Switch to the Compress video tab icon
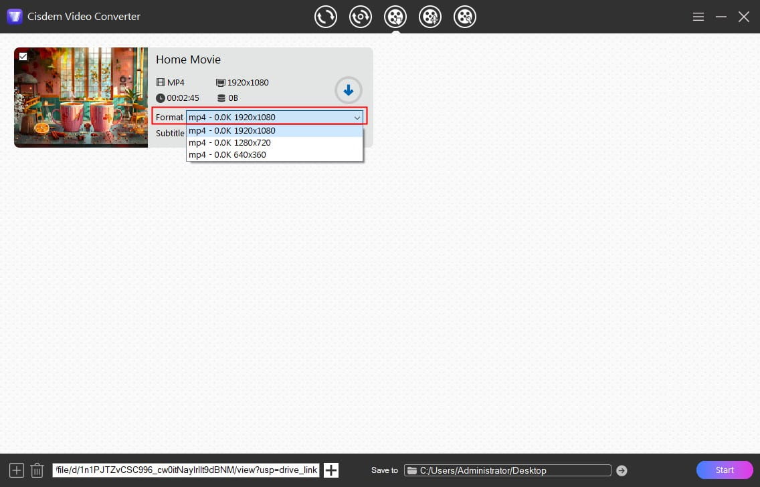Viewport: 760px width, 487px height. (x=360, y=17)
